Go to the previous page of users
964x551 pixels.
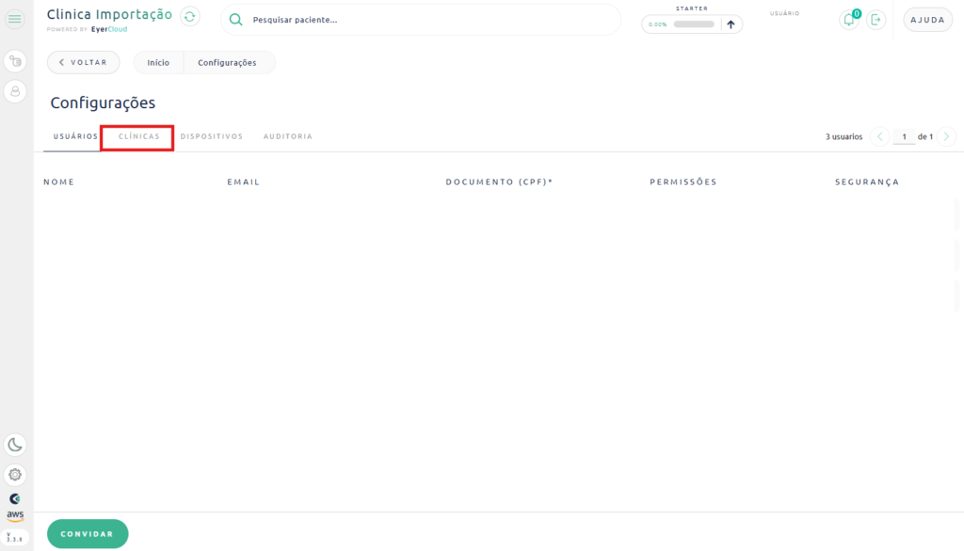pyautogui.click(x=880, y=136)
